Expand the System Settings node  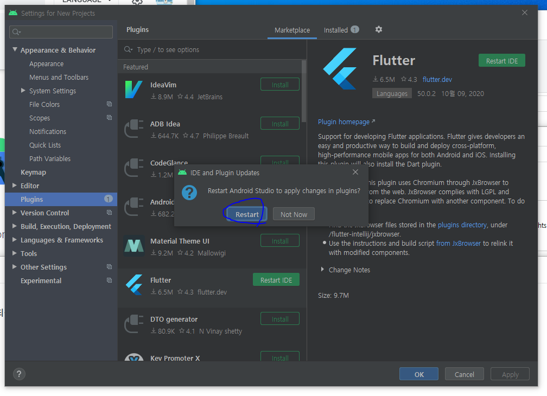pyautogui.click(x=23, y=91)
